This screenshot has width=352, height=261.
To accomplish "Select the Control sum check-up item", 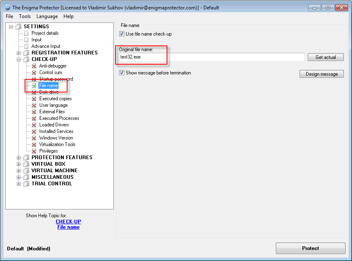I will [x=50, y=72].
